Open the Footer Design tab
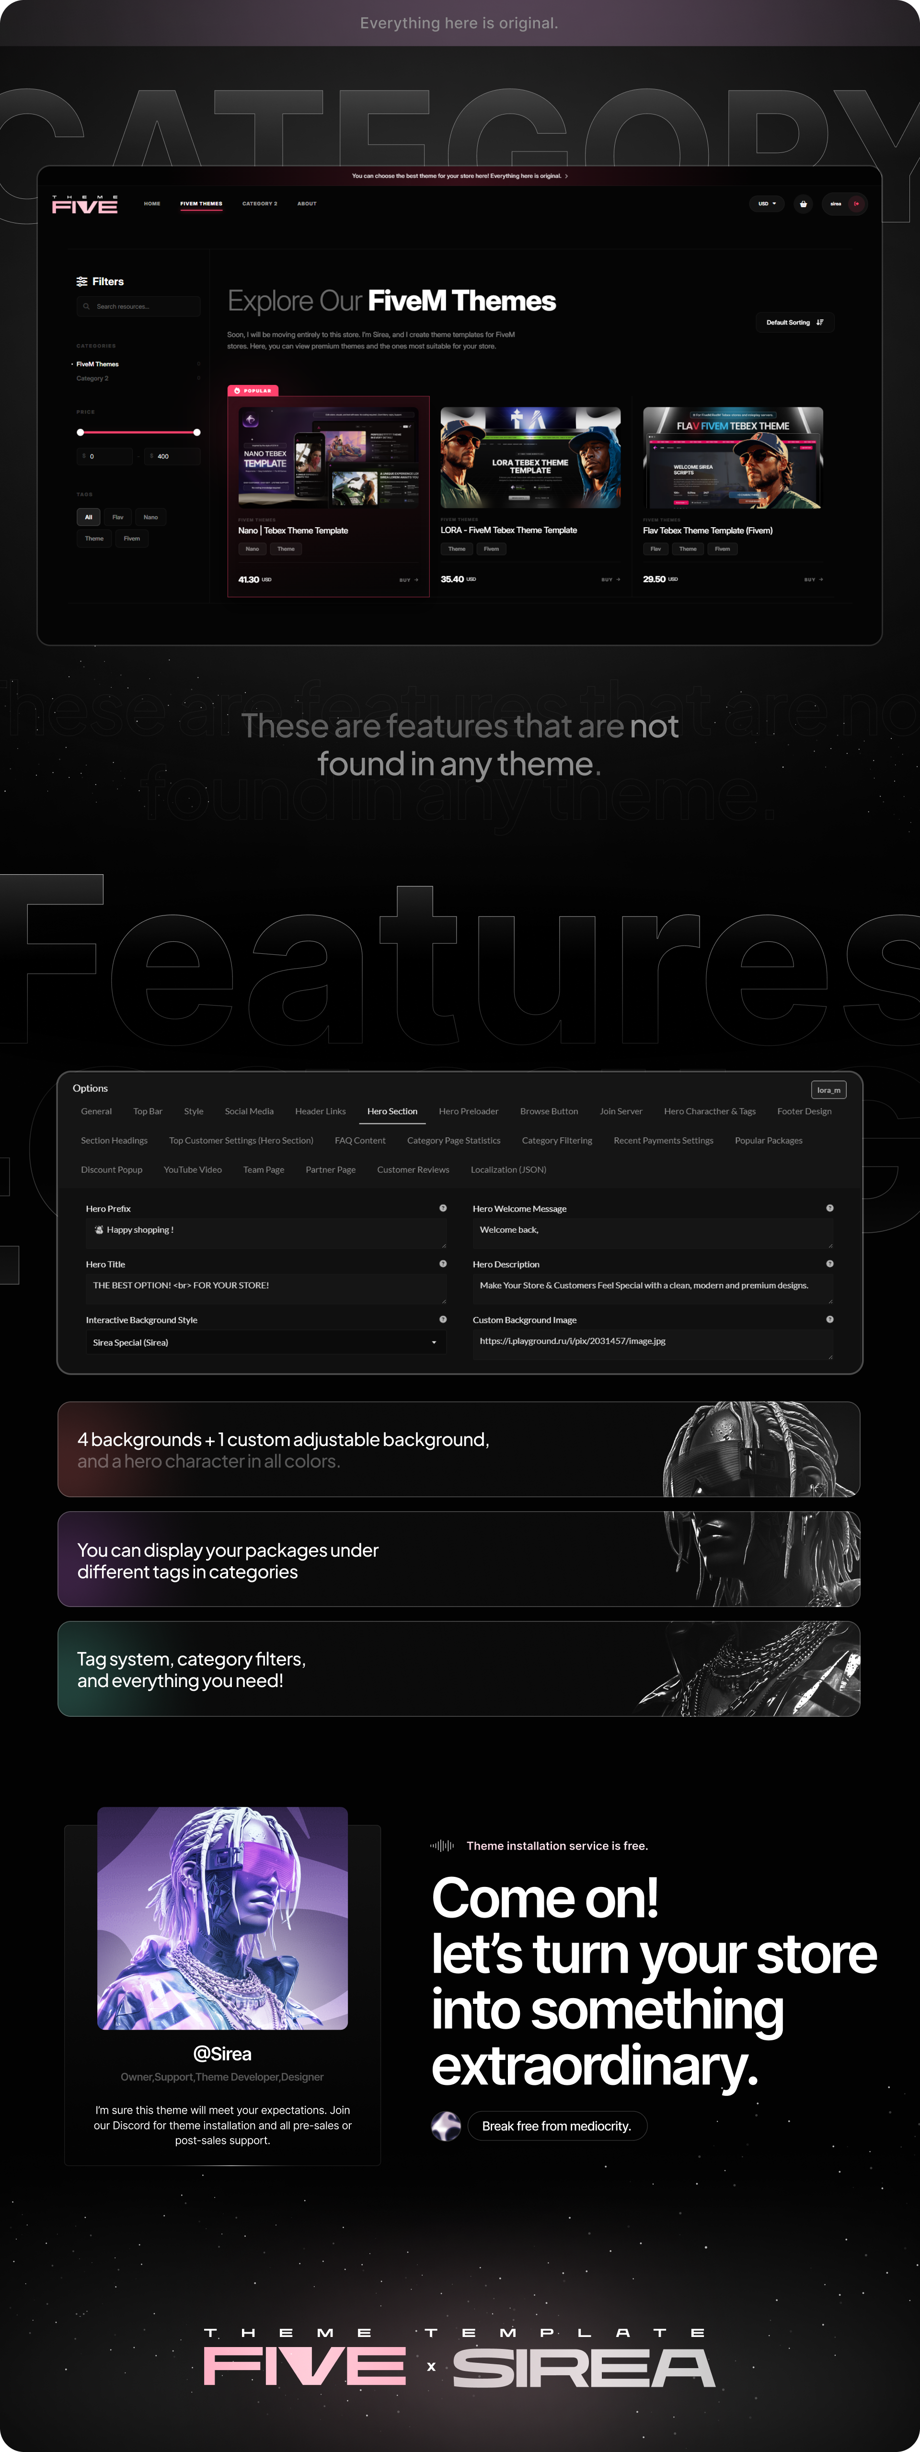Viewport: 920px width, 2452px height. pos(804,1111)
